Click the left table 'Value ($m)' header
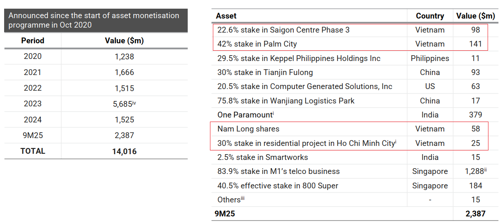The image size is (500, 223). (124, 40)
